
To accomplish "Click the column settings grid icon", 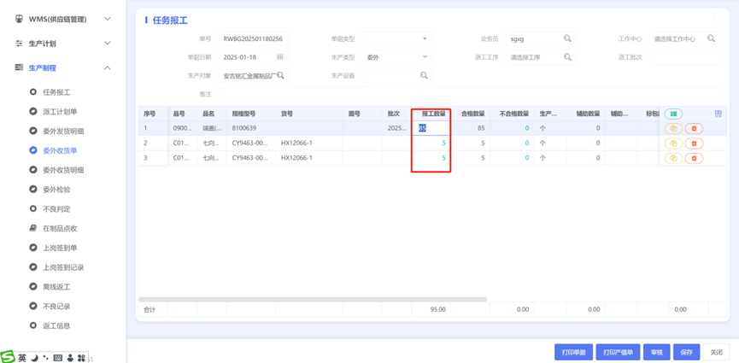I will point(718,114).
